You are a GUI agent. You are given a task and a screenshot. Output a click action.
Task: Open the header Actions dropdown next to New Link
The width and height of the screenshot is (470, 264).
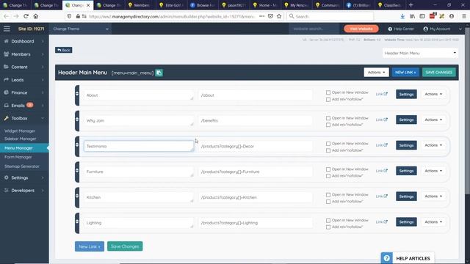pyautogui.click(x=376, y=72)
